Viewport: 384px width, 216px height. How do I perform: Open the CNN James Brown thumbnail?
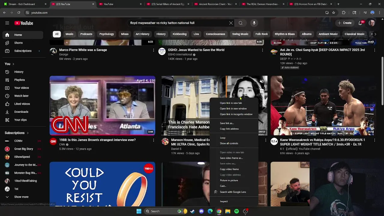[x=102, y=106]
